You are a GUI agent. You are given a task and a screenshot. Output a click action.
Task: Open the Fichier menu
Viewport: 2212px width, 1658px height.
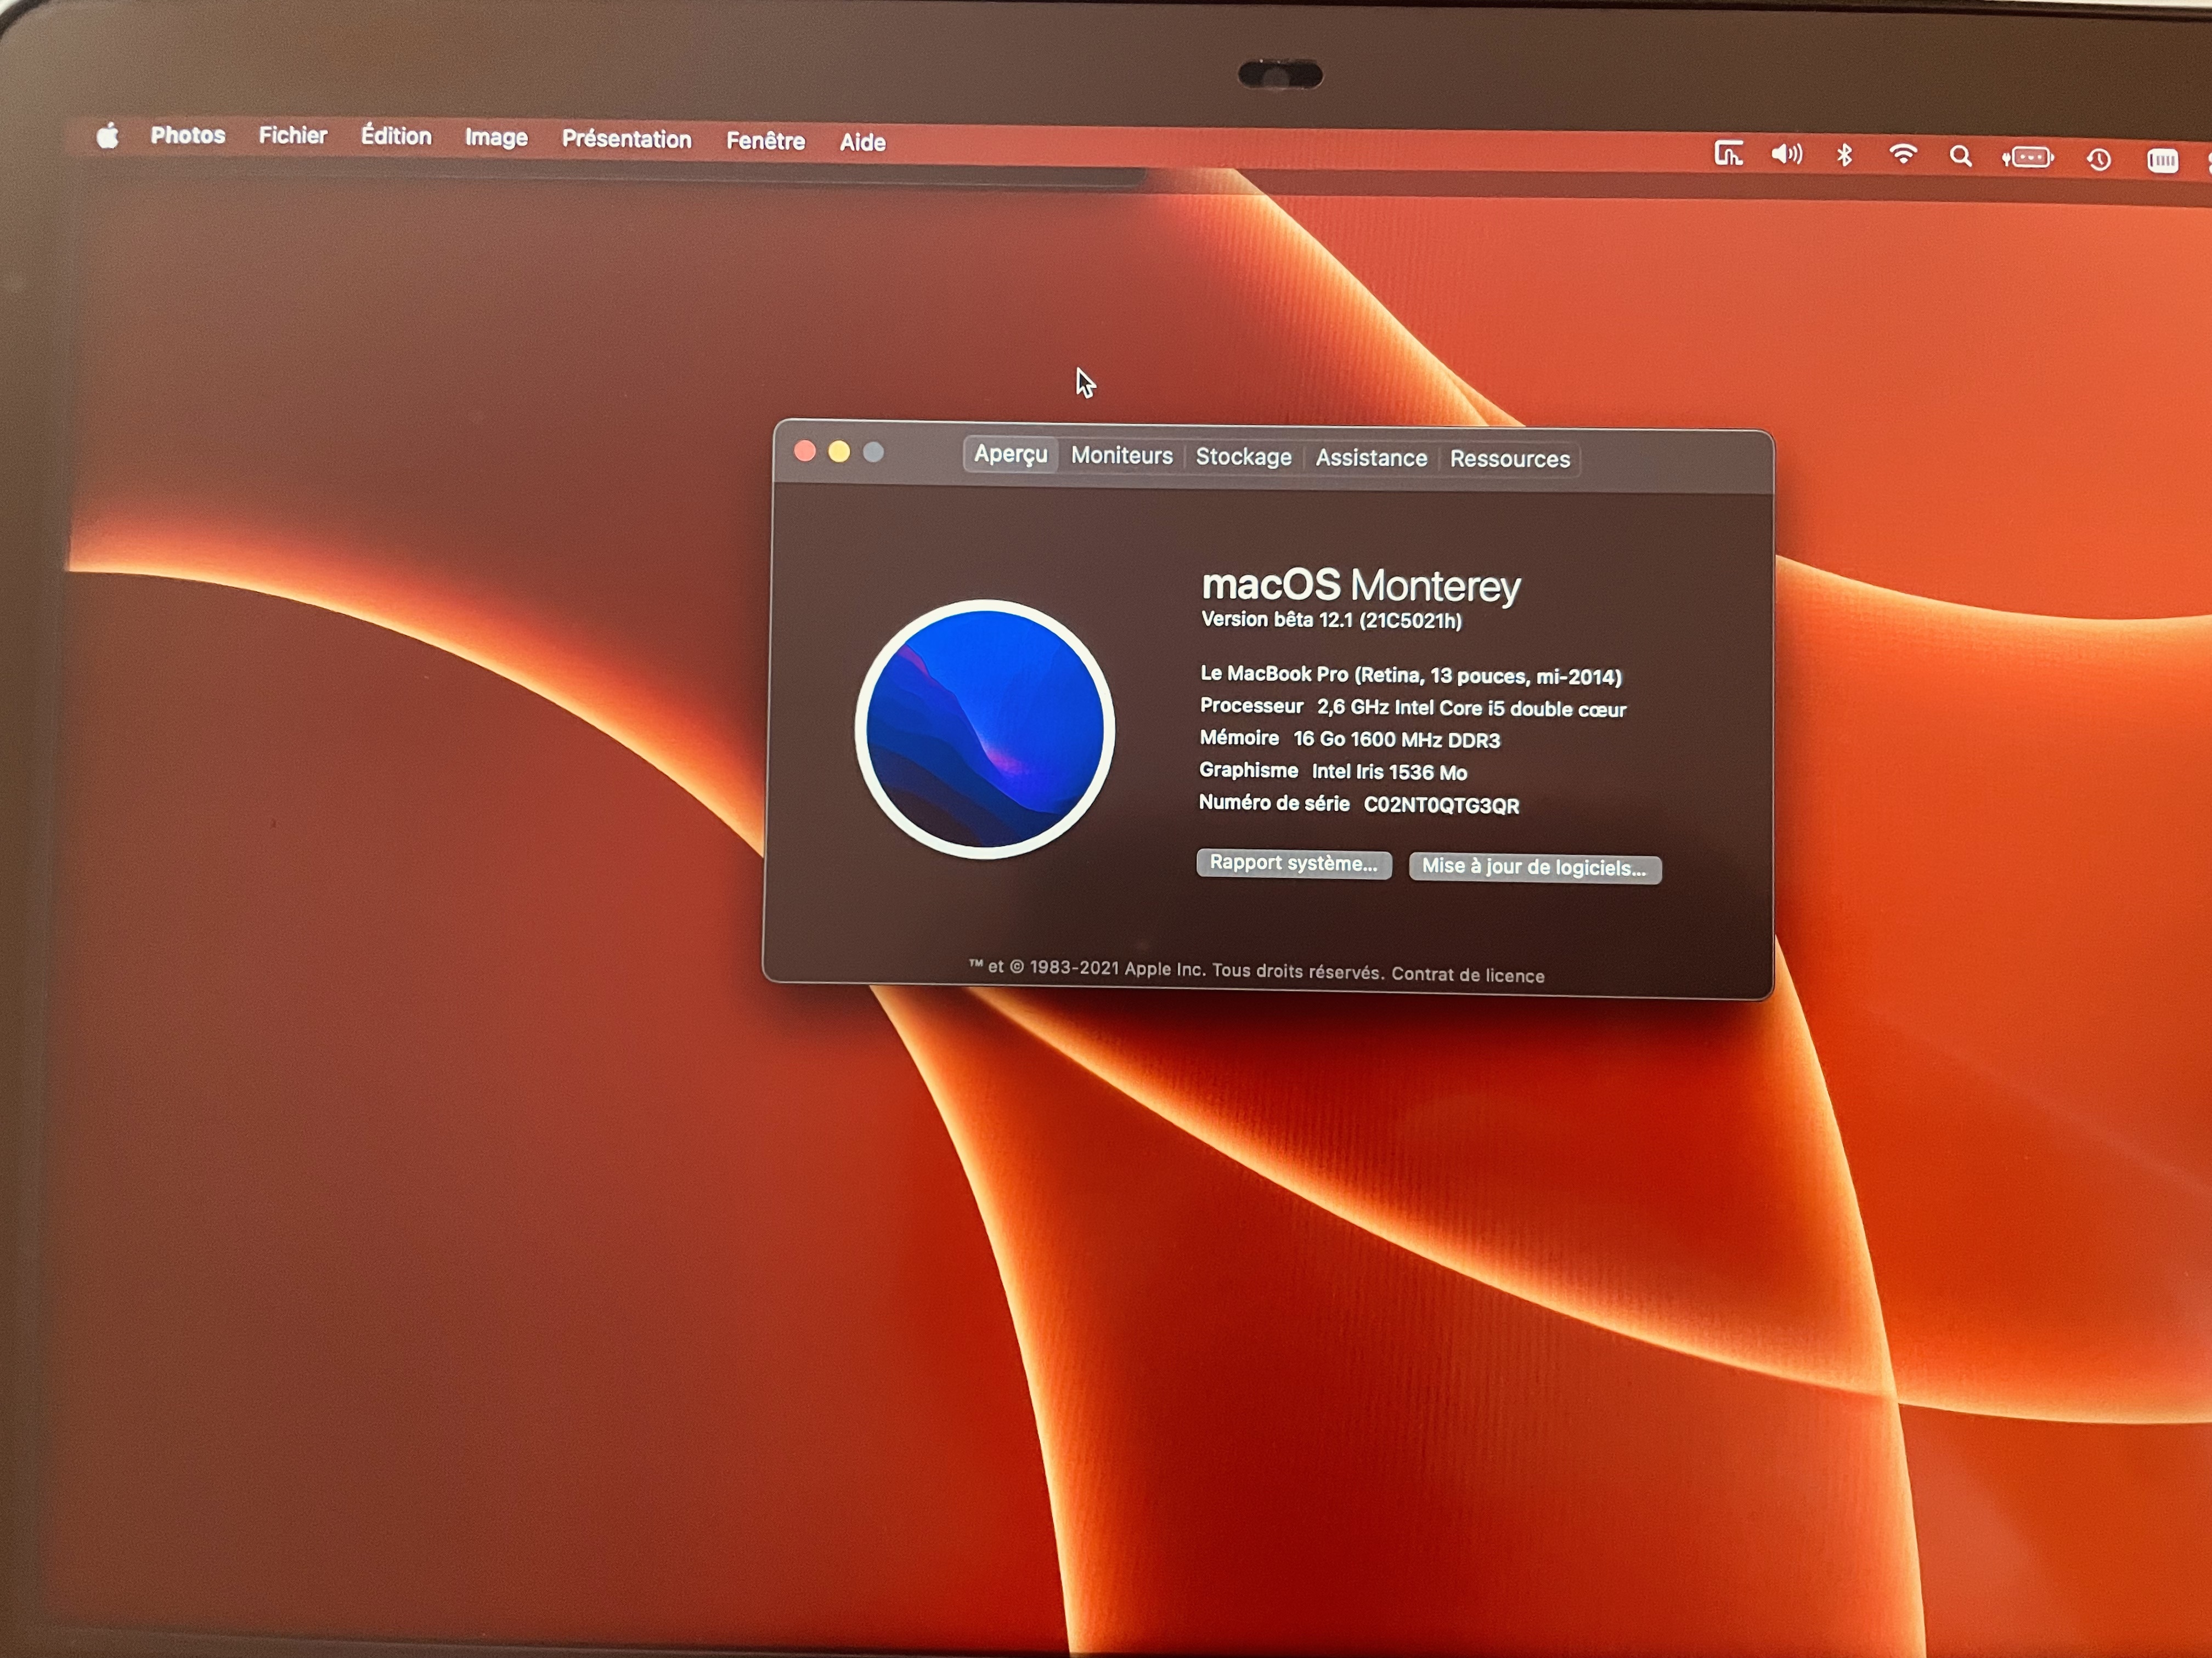(x=293, y=136)
